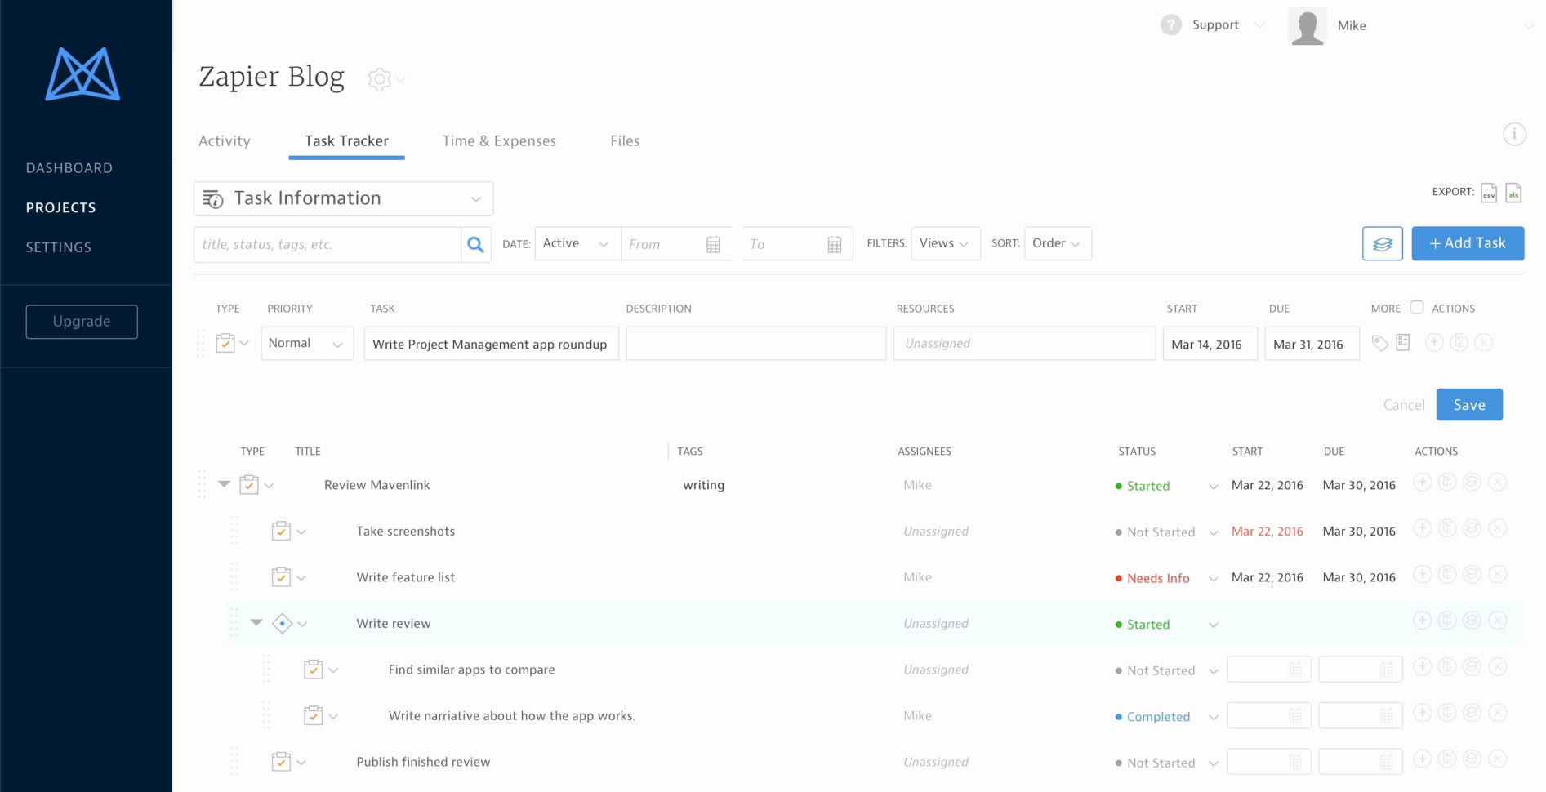Click the writing tag on Review Mavenlink
Screen dimensions: 1546x792
[x=704, y=485]
